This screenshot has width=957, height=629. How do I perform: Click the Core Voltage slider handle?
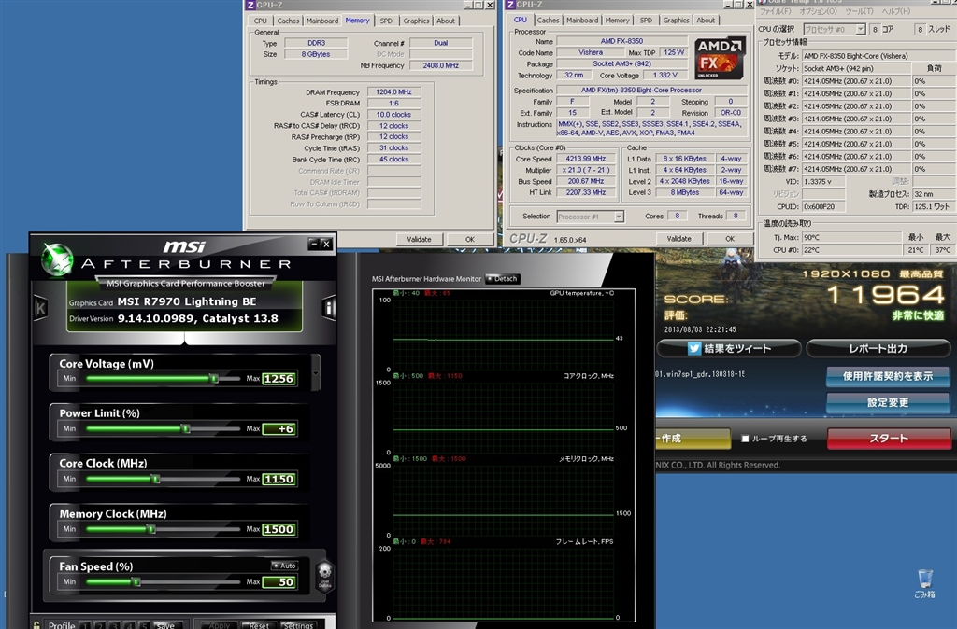coord(214,379)
